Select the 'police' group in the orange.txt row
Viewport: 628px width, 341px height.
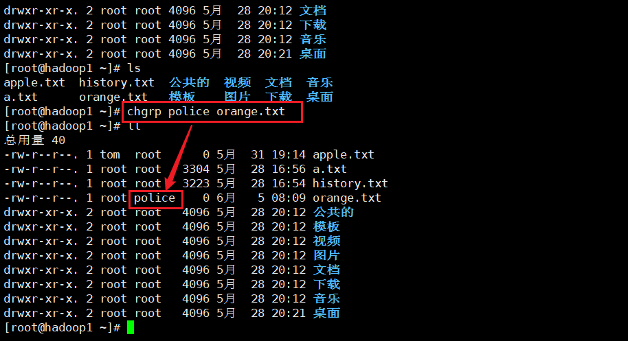click(155, 198)
